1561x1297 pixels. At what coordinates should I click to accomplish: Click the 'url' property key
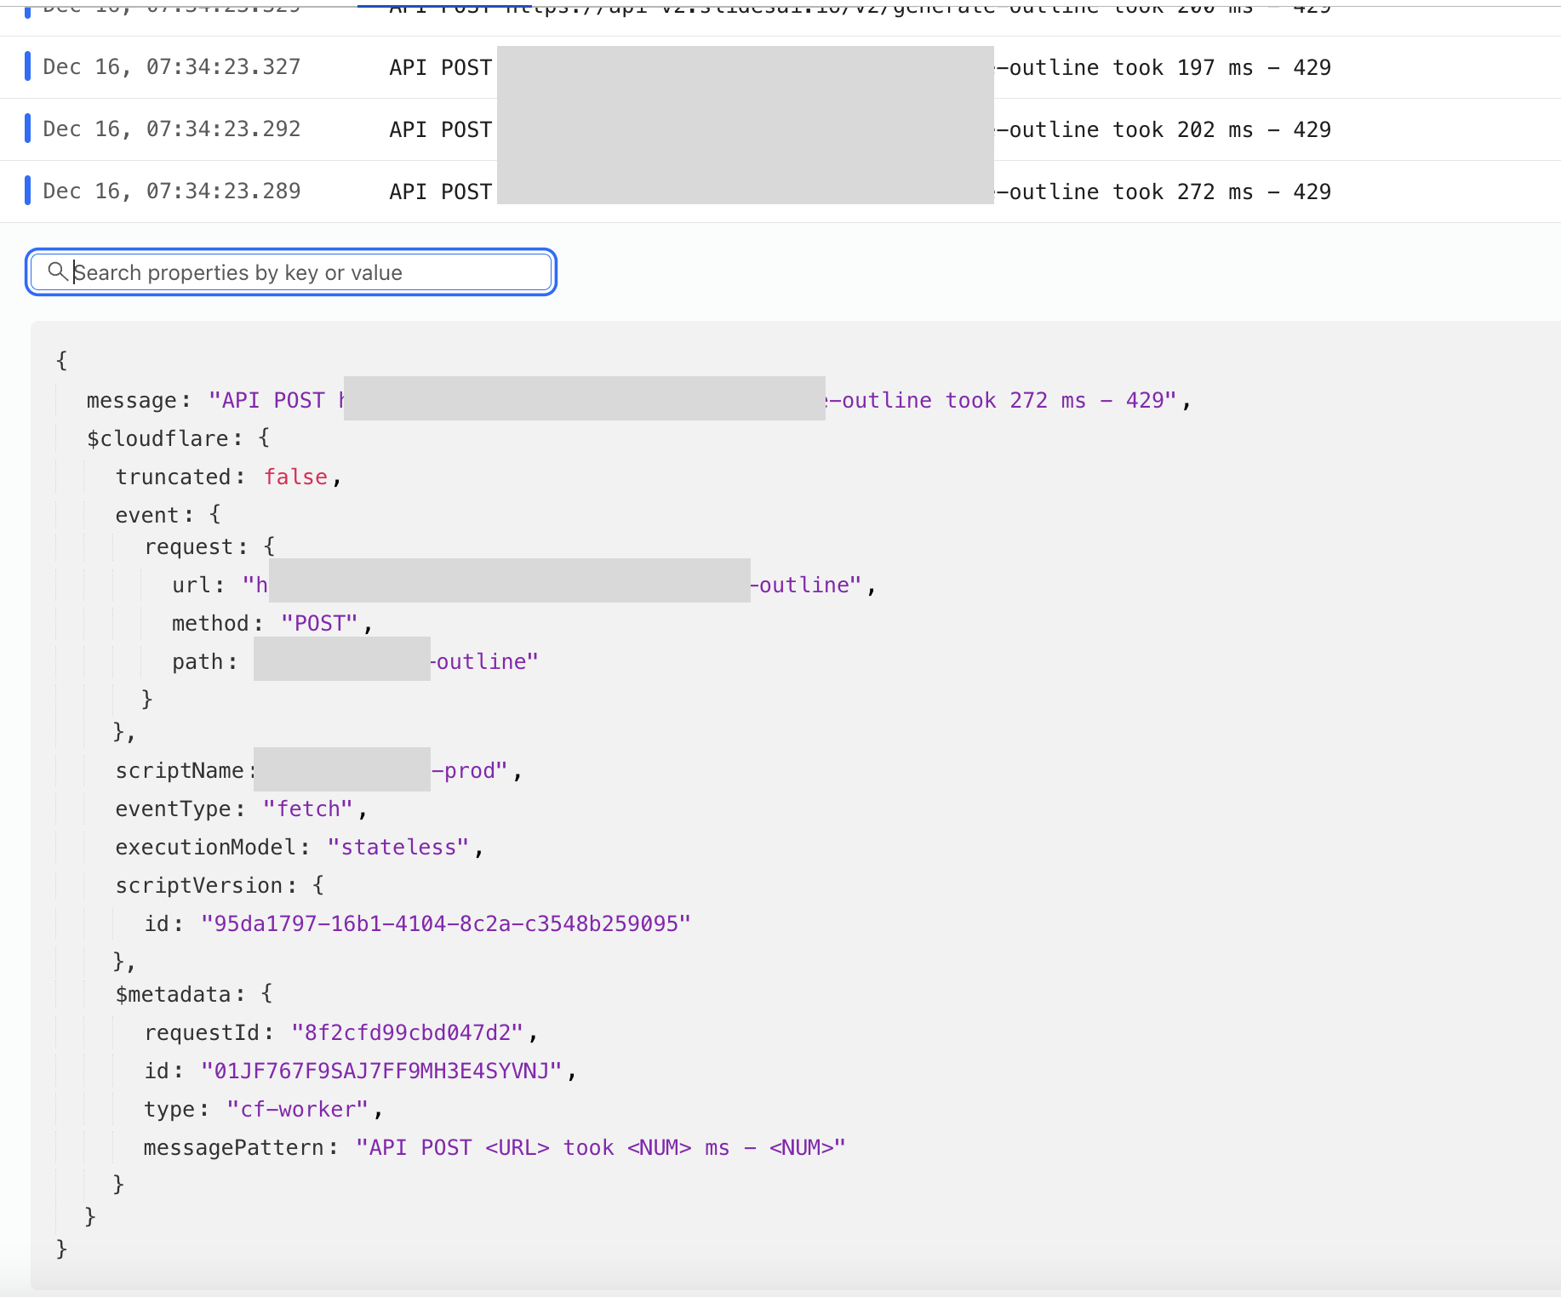coord(192,585)
